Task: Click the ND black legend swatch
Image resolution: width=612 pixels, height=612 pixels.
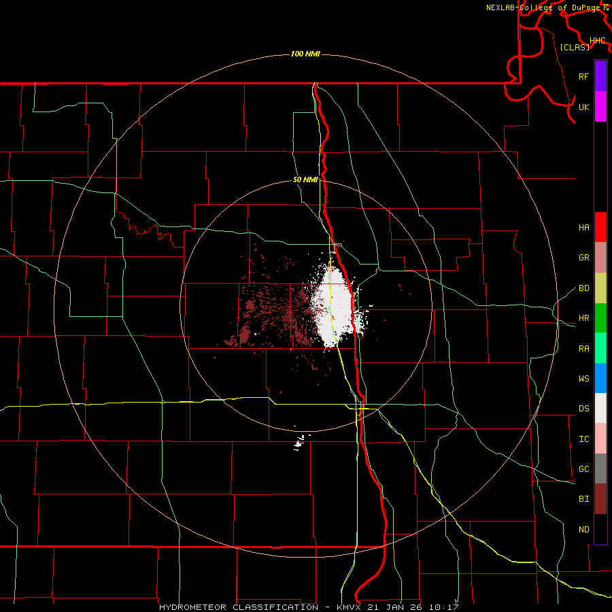Action: (x=600, y=529)
